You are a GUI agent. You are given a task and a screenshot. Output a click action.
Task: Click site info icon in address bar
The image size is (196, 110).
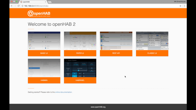point(22,6)
